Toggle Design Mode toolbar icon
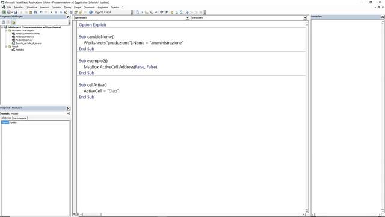Viewport: 385px width, 217px height. point(66,12)
